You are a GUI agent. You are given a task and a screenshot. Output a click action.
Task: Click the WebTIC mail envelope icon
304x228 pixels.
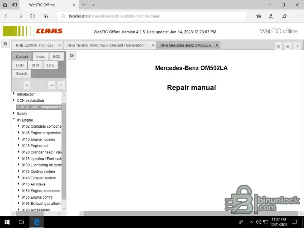click(x=279, y=46)
